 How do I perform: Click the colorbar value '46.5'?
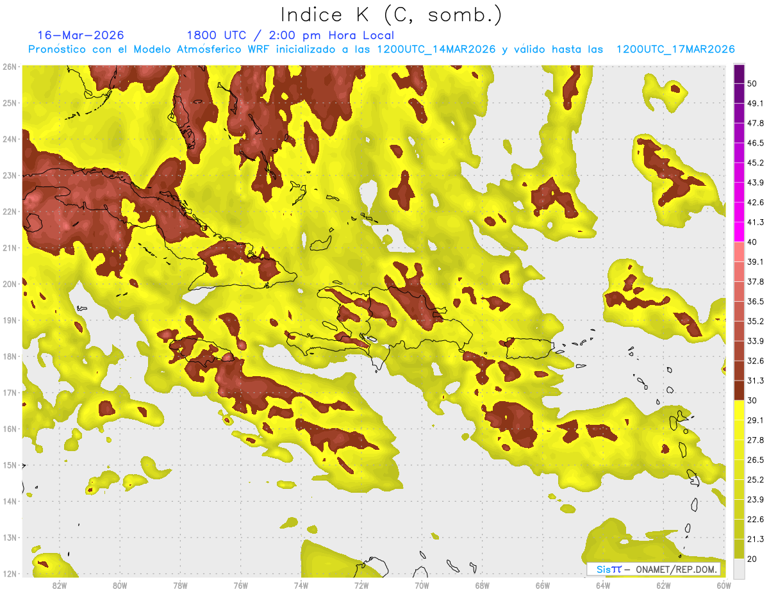(x=756, y=143)
